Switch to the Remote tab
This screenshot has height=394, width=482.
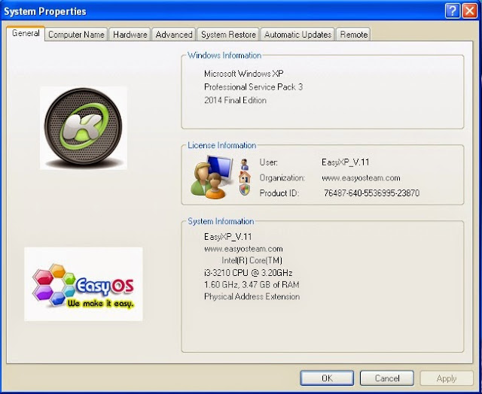click(x=353, y=35)
